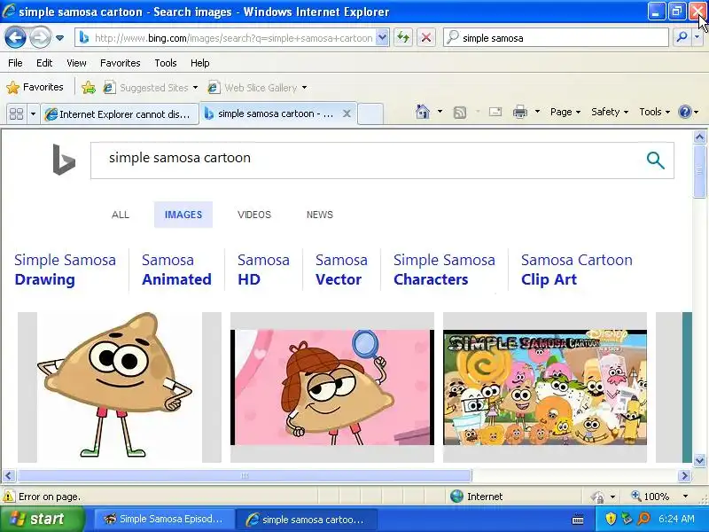
Task: Open the tab list dropdown arrow
Action: pos(33,113)
